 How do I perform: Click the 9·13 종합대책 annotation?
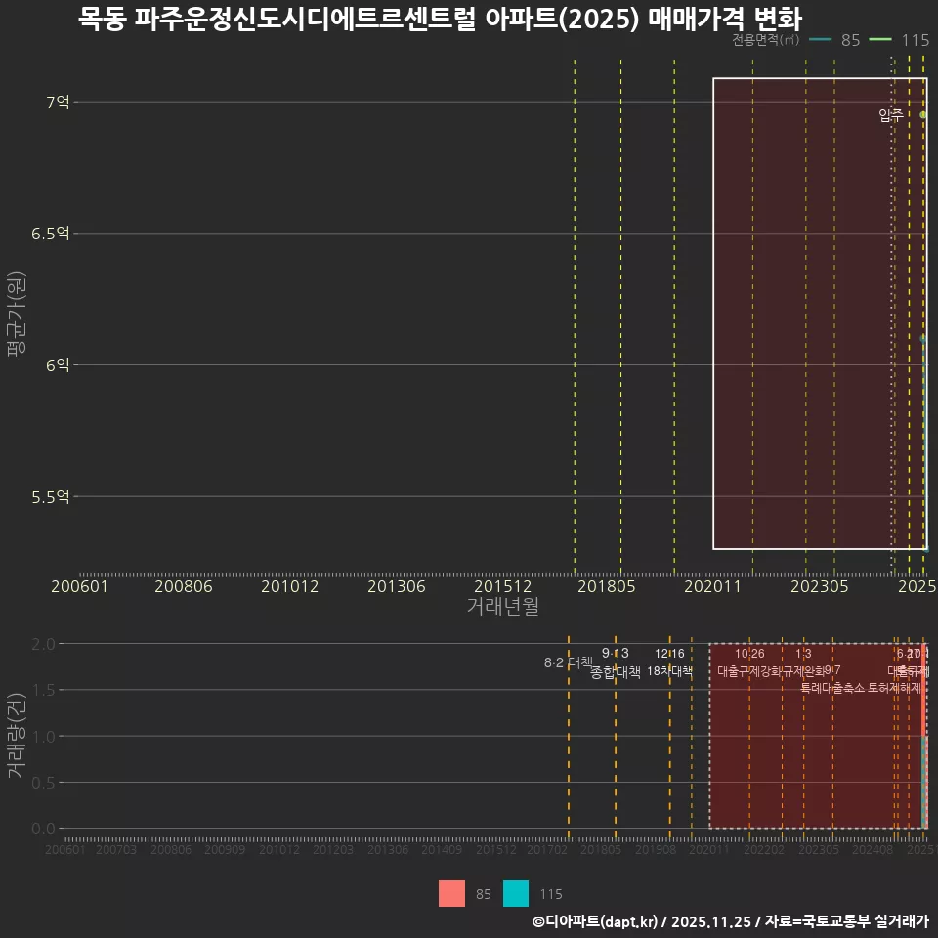(x=616, y=661)
